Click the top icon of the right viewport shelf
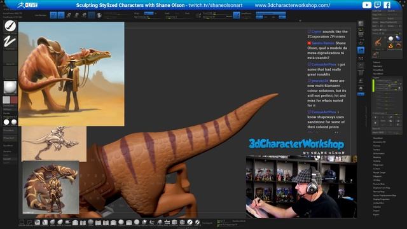The width and height of the screenshot is (407, 229). [361, 24]
